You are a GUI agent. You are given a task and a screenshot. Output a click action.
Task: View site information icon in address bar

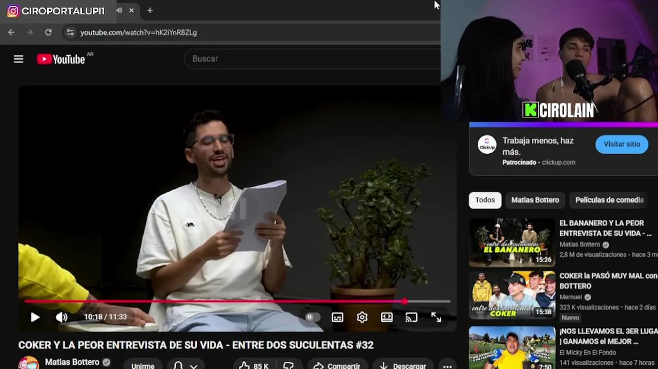(x=70, y=32)
